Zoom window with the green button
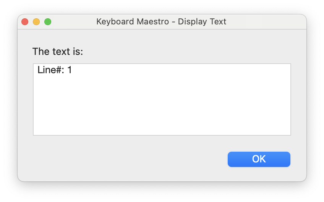 pyautogui.click(x=48, y=22)
